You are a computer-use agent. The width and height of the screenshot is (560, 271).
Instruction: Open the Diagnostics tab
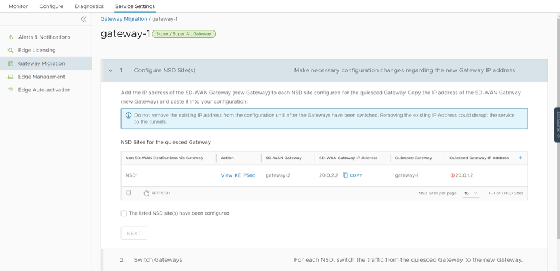(x=89, y=6)
